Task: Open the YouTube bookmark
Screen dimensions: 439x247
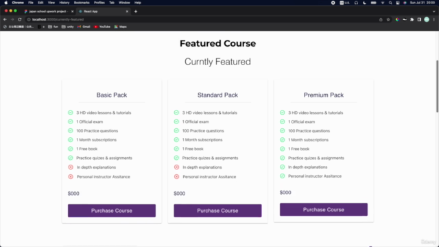Action: coord(102,27)
